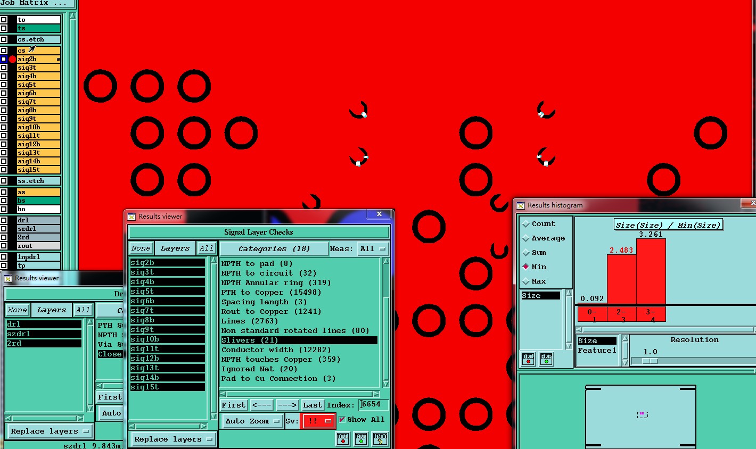Open Replace layers dropdown in Signal Layer Checks viewer

click(x=173, y=439)
